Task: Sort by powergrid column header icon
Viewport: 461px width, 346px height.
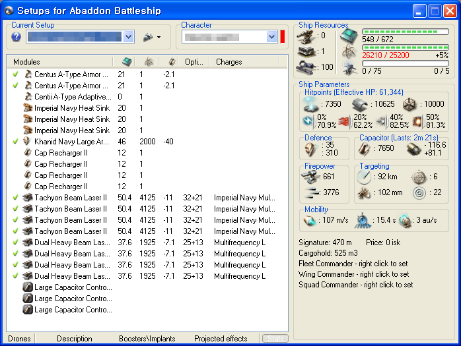Action: click(x=149, y=62)
